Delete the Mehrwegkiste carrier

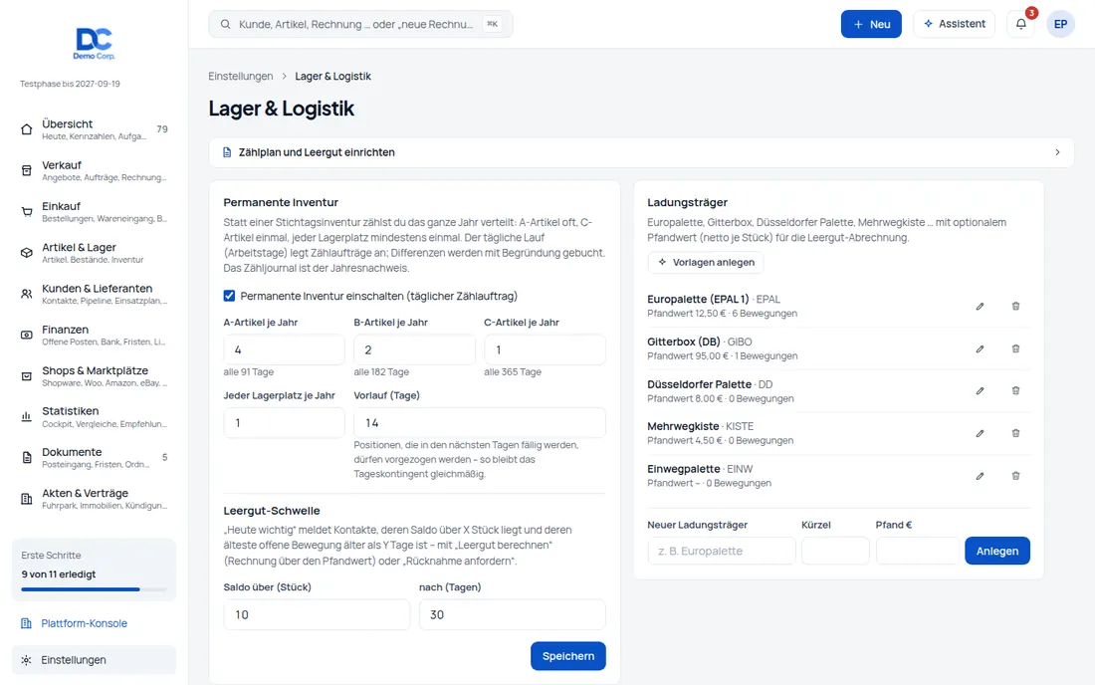[x=1015, y=434]
